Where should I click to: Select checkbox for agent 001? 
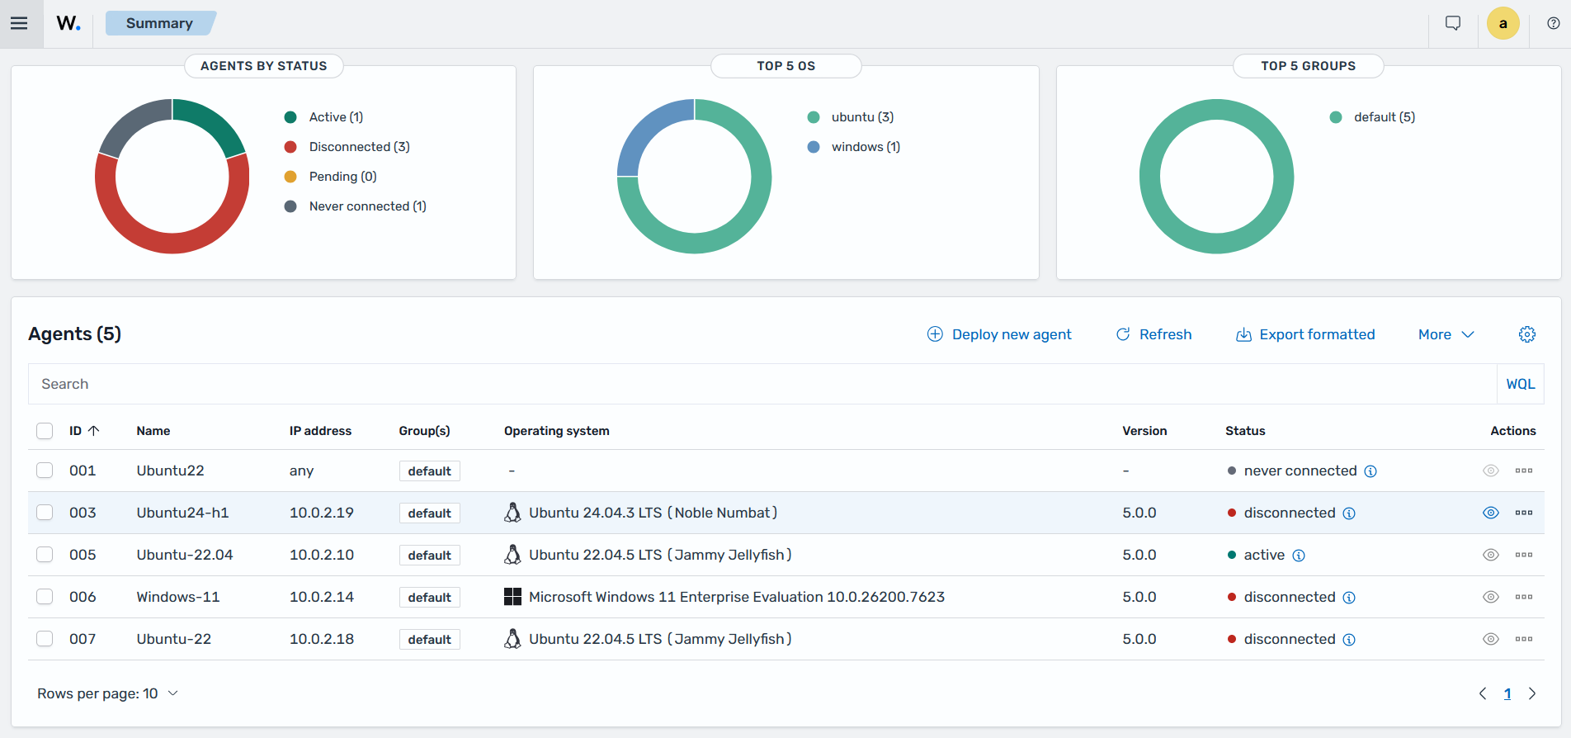[x=45, y=471]
